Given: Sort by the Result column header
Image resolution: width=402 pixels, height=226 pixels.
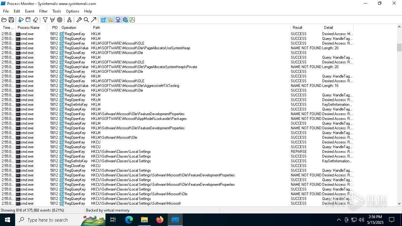Looking at the screenshot, I should coord(307,28).
